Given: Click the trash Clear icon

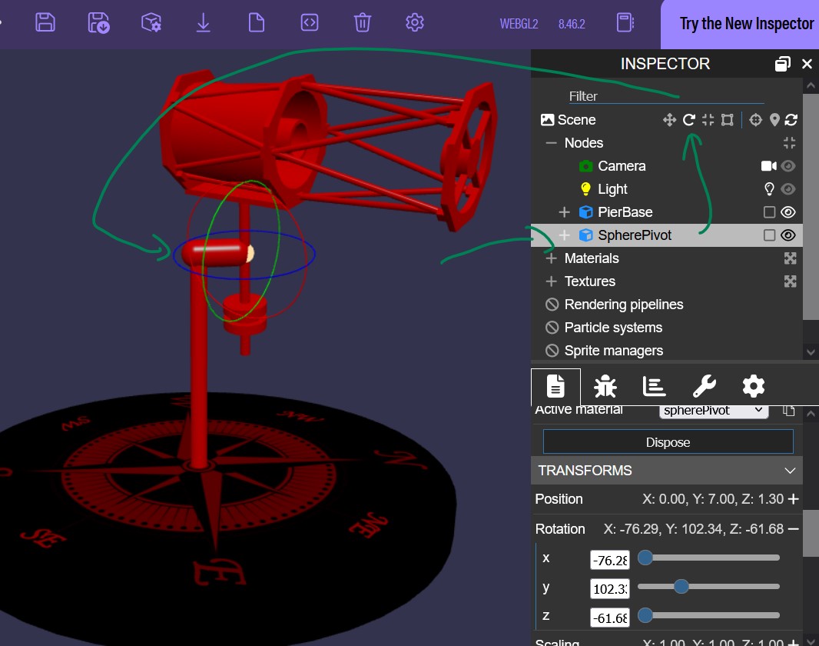Looking at the screenshot, I should click(x=363, y=23).
